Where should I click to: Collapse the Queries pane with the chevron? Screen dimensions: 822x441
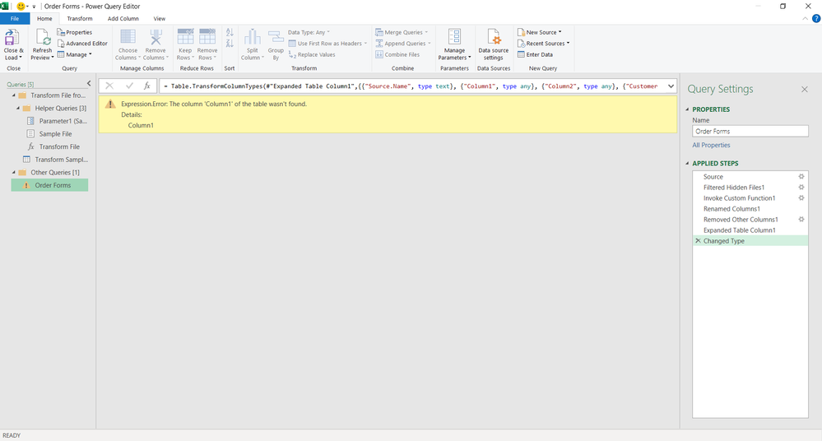89,84
